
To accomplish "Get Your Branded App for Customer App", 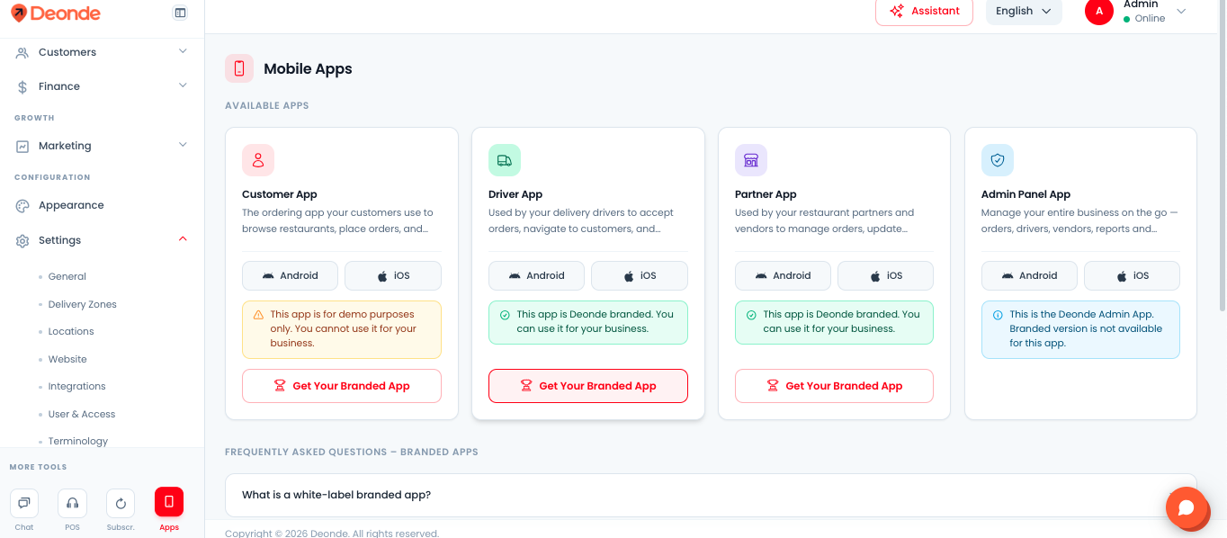I will [342, 386].
